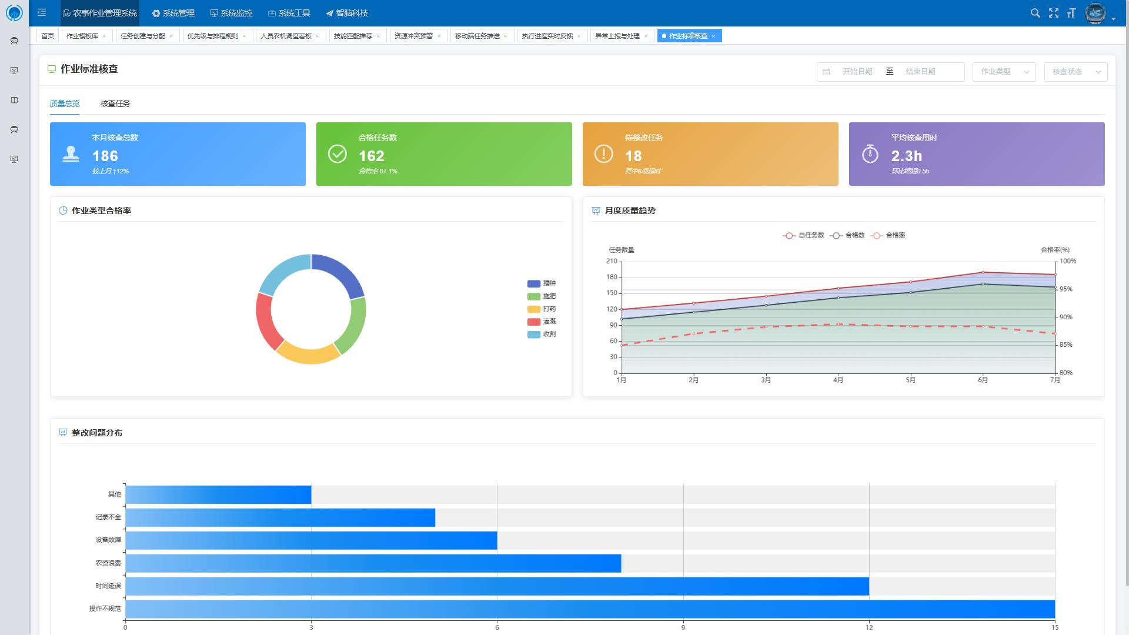1129x635 pixels.
Task: Click the third sidebar column-layout icon
Action: click(x=14, y=100)
